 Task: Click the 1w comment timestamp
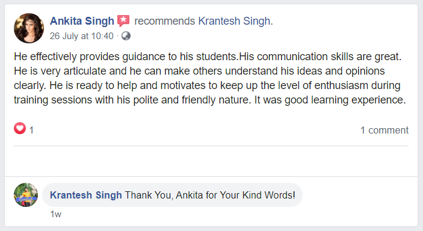[x=56, y=214]
